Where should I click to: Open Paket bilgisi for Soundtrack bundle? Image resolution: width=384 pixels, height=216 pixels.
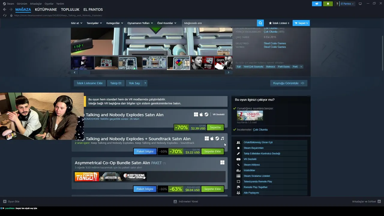pos(145,151)
